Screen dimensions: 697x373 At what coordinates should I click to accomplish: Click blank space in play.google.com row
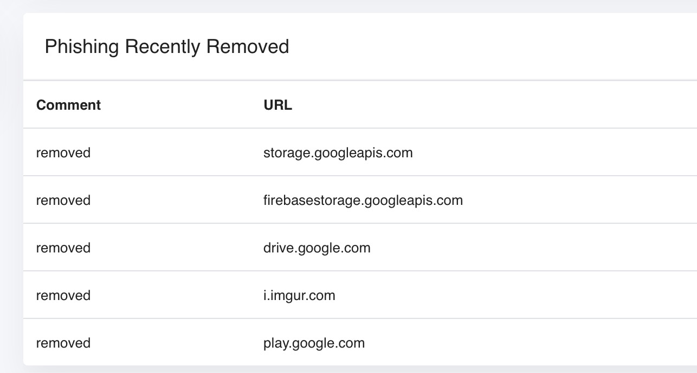coord(531,343)
